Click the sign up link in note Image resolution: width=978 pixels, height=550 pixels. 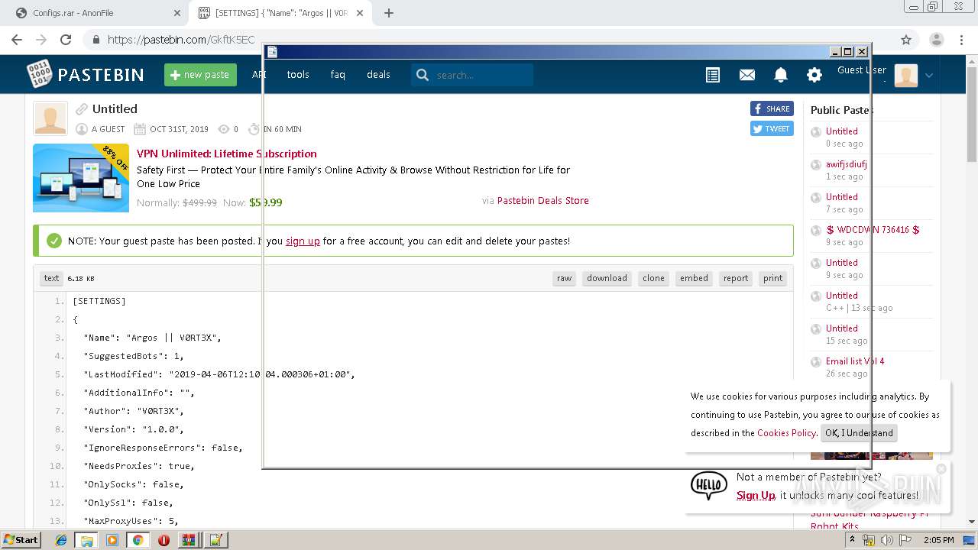303,241
